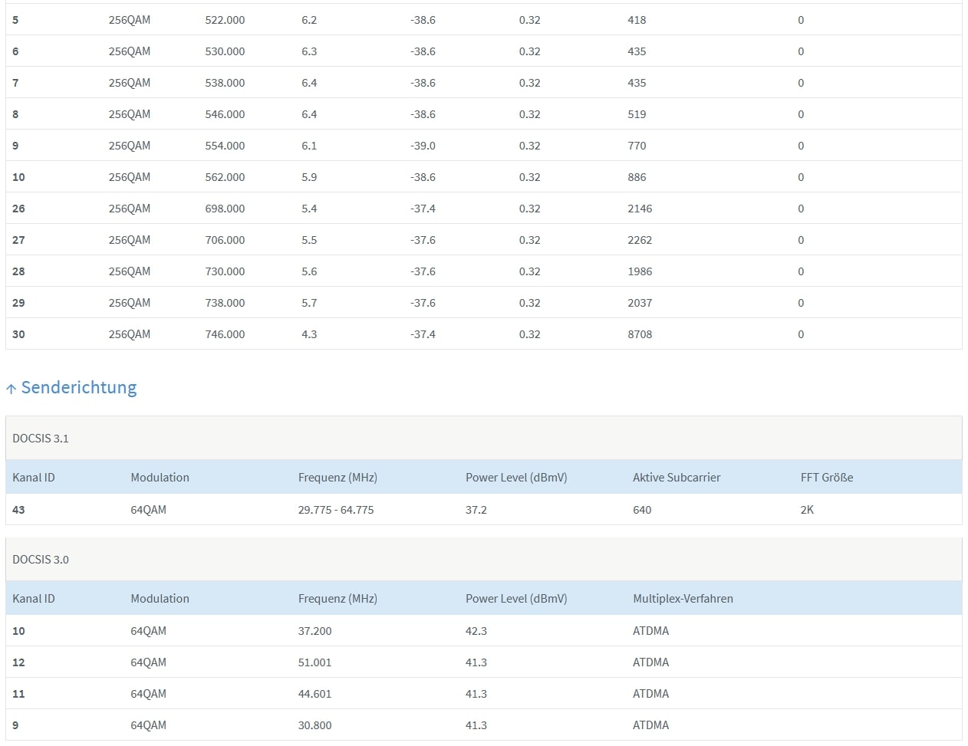Select frequency 30.800 of channel 9
Image resolution: width=968 pixels, height=746 pixels.
(x=315, y=725)
